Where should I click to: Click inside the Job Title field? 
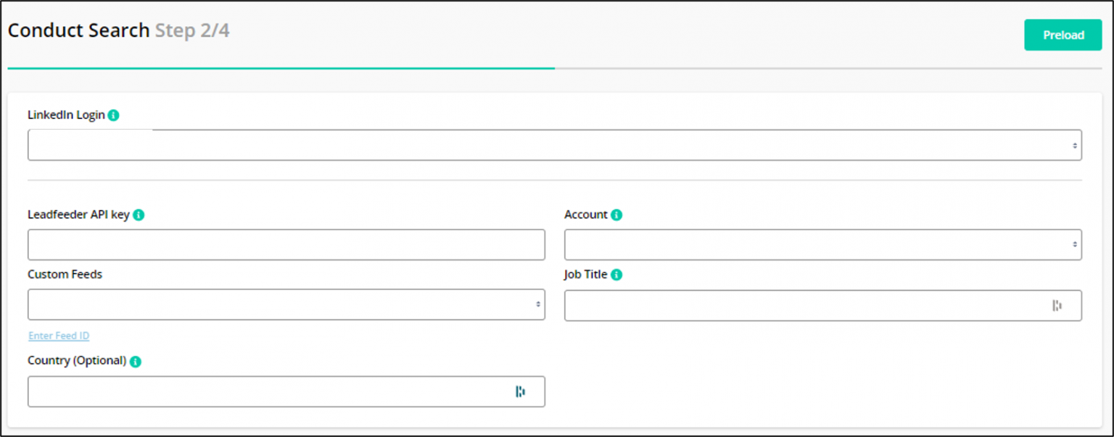(798, 305)
